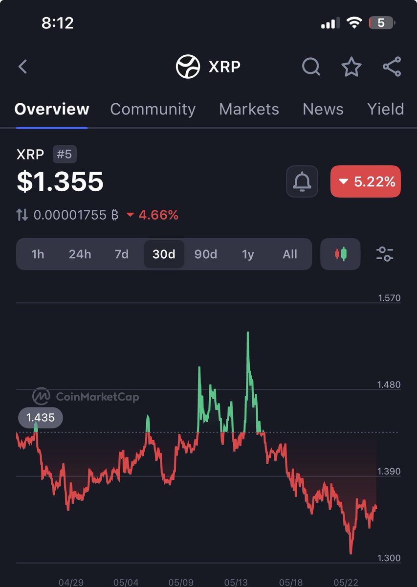Tap the price chart peak near 05/13
Screen dimensions: 417x587
coord(248,333)
